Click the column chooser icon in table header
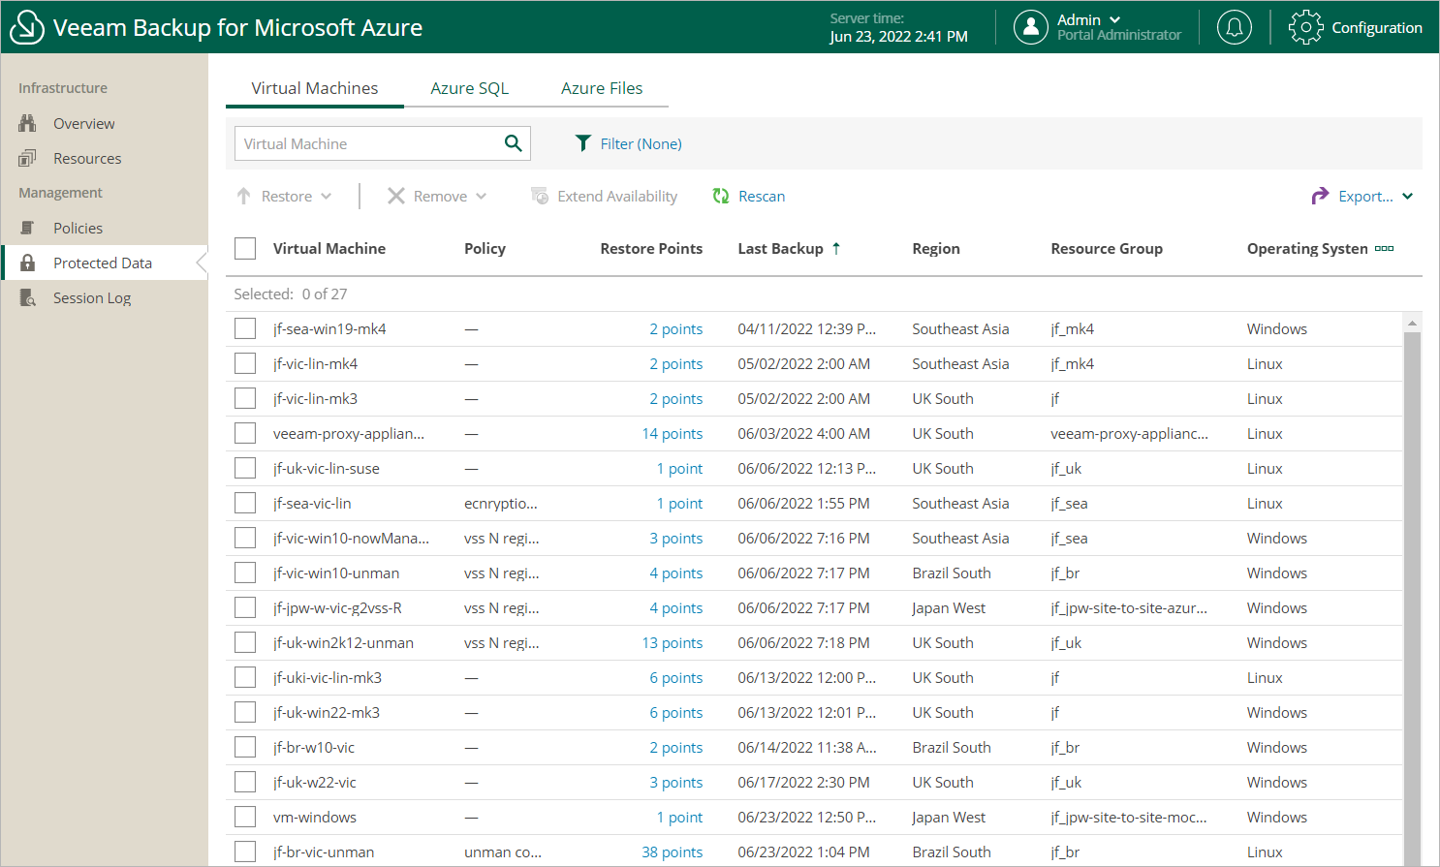 (x=1384, y=248)
